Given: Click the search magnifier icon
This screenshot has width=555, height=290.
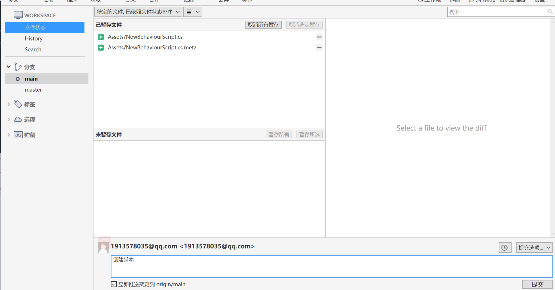Looking at the screenshot, I should click(550, 12).
